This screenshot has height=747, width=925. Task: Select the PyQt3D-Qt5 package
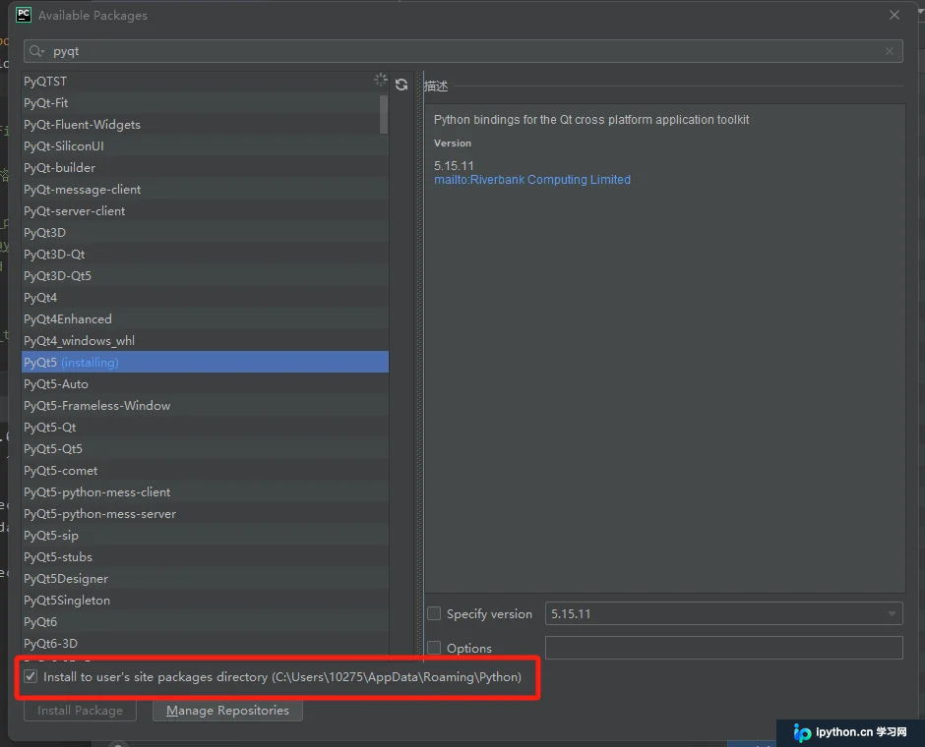tap(205, 276)
